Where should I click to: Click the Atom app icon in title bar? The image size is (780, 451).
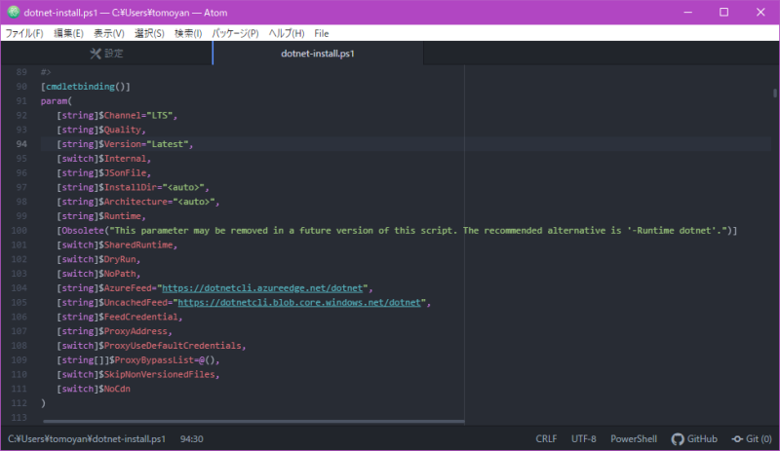coord(13,12)
